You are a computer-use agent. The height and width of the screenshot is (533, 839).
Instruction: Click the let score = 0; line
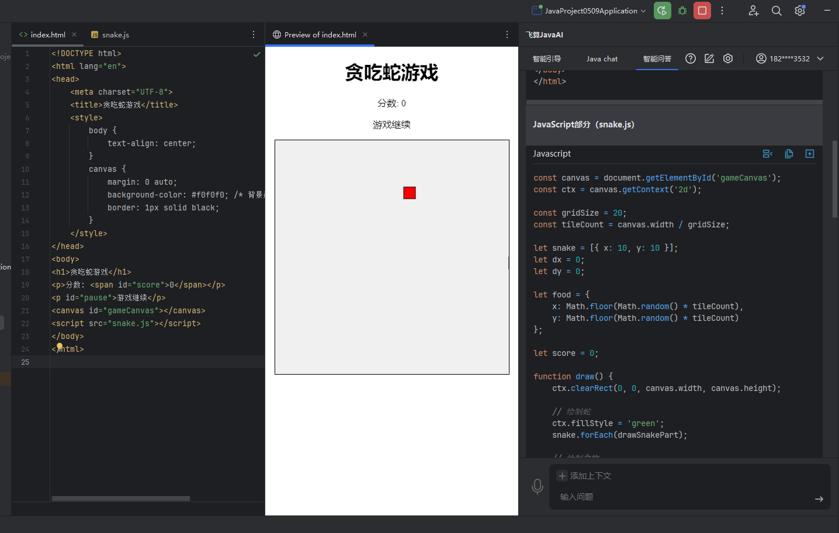[x=566, y=353]
